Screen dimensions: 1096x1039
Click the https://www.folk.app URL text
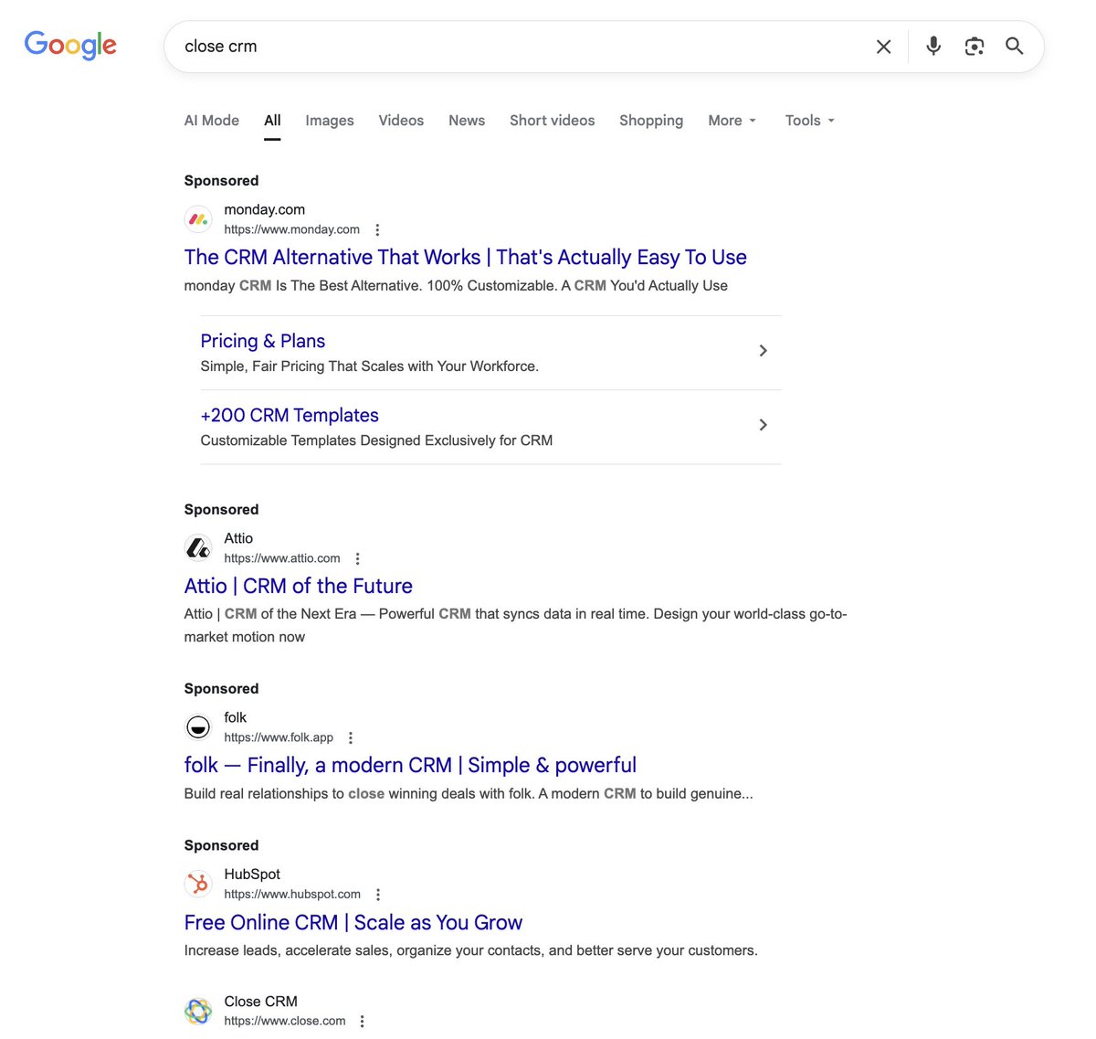point(279,737)
